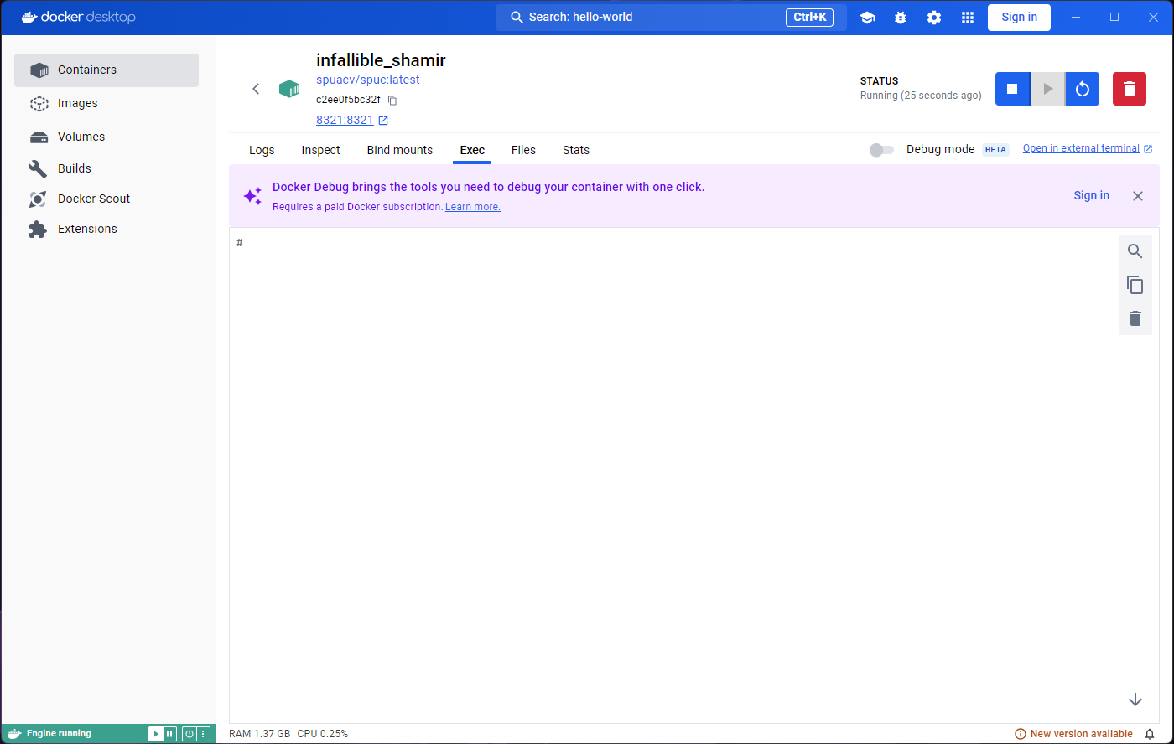Viewport: 1174px width, 744px height.
Task: Click the CPU 0.25% readout
Action: [323, 734]
